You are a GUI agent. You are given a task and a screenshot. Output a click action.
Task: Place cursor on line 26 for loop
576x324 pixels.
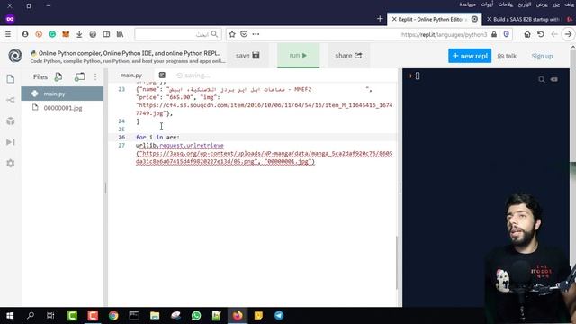pos(157,138)
